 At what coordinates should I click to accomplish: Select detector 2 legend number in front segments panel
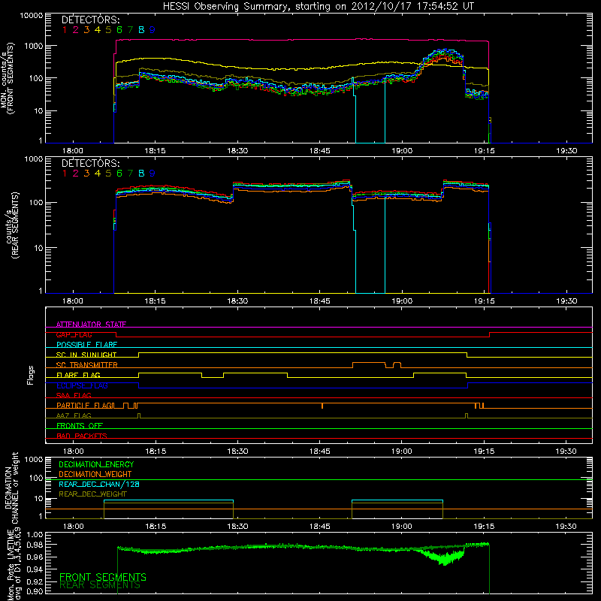coord(76,30)
